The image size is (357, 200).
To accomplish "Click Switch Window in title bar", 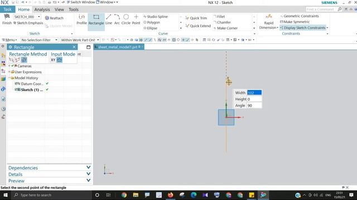I will tap(81, 2).
